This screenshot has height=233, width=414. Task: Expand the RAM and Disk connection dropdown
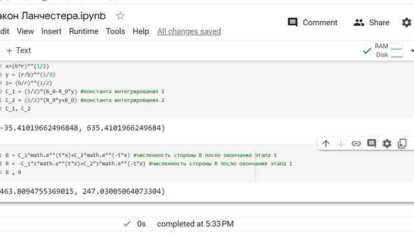411,50
